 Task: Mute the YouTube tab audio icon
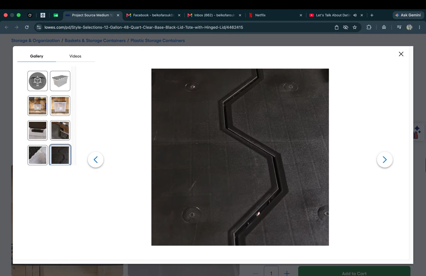pyautogui.click(x=355, y=15)
